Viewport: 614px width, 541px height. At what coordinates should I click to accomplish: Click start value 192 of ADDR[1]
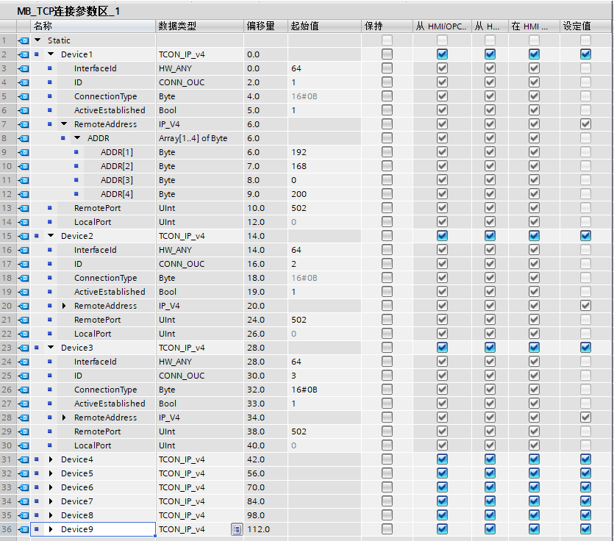pyautogui.click(x=299, y=152)
